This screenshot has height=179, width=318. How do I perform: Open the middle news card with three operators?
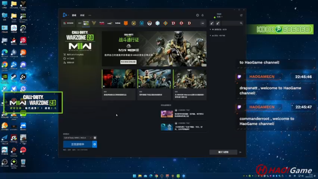154,84
